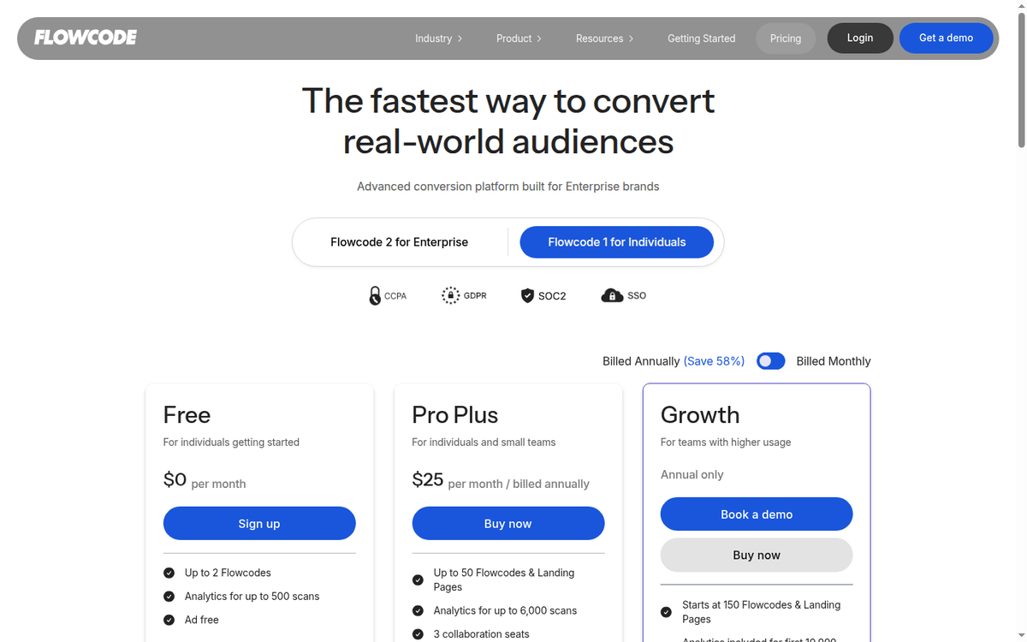Image resolution: width=1027 pixels, height=642 pixels.
Task: Click checkmark beside Starts at 150 Flowcodes
Action: [x=666, y=612]
